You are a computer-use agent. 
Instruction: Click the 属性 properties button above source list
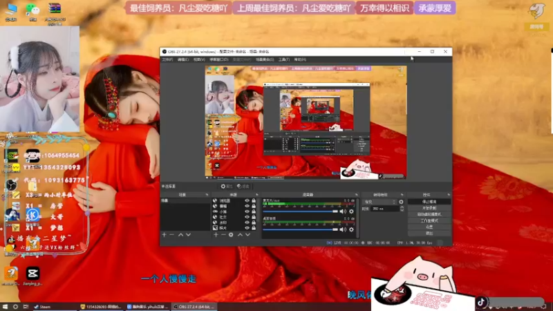click(227, 186)
